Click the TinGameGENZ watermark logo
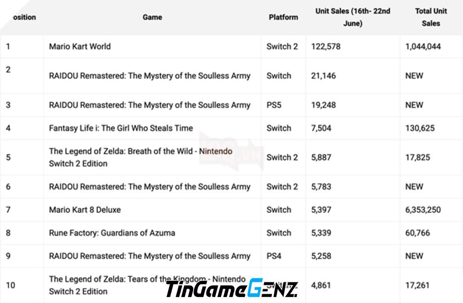 232,288
